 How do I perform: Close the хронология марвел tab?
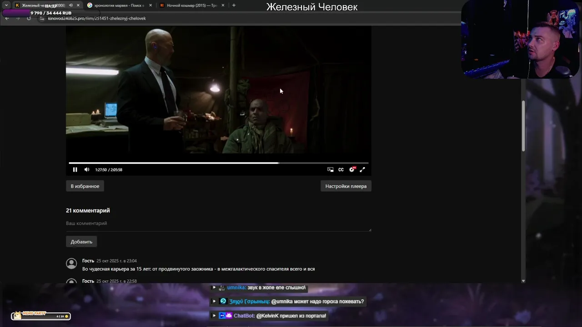pos(151,5)
